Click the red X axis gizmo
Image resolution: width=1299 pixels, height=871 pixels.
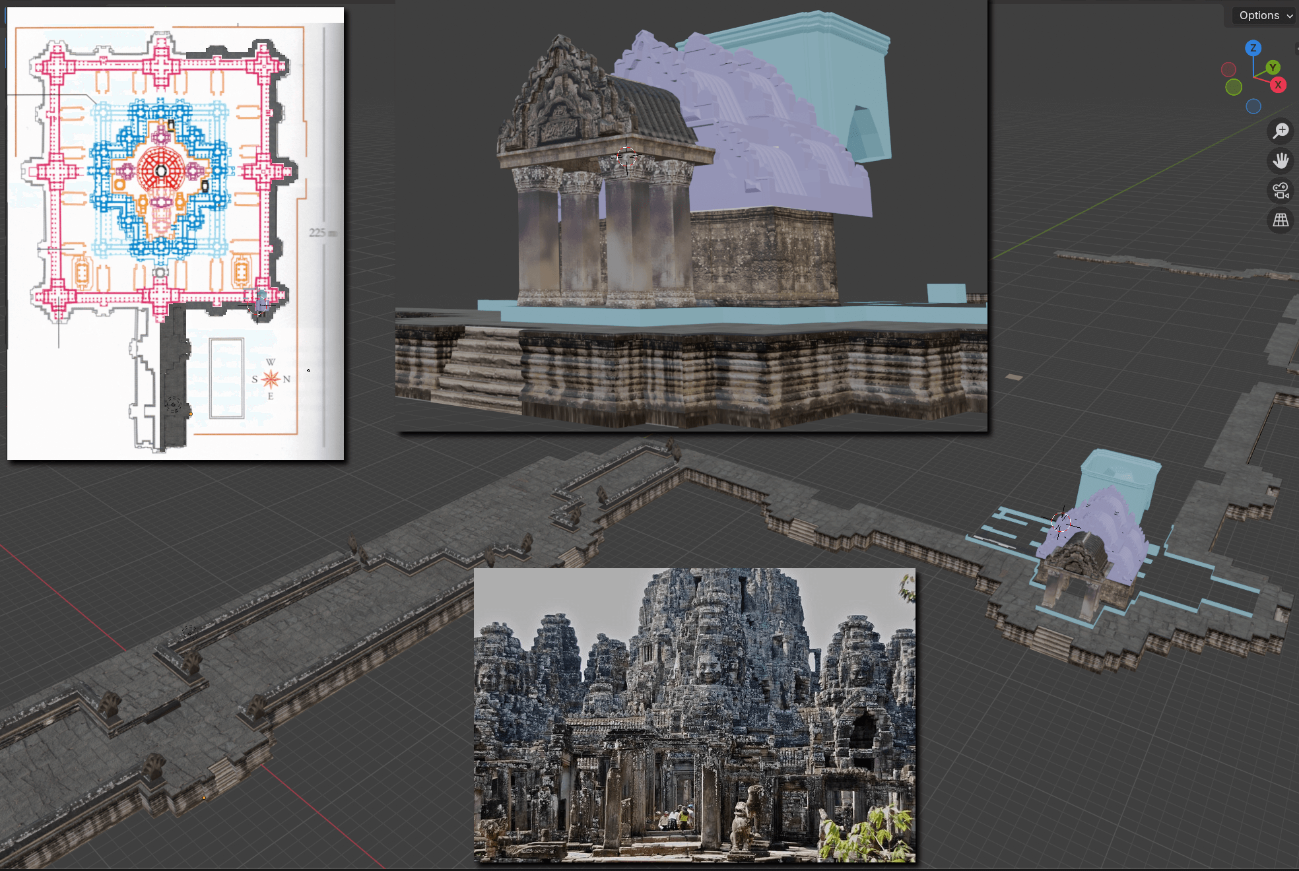[1279, 85]
